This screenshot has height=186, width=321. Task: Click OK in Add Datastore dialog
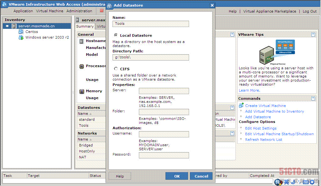coord(177,176)
